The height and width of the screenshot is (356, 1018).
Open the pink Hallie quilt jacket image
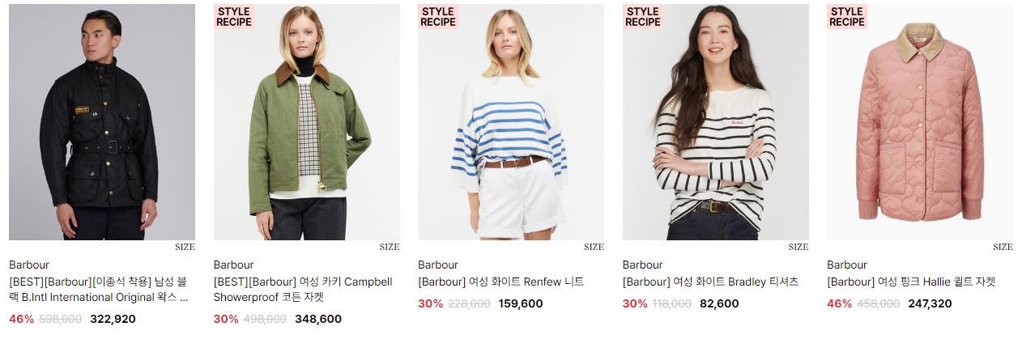[920, 122]
